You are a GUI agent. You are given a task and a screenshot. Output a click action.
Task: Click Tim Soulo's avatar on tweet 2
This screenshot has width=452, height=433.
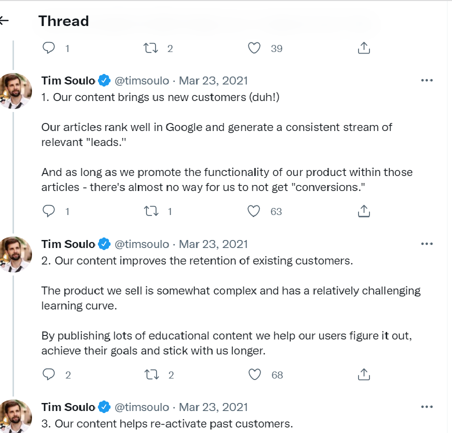[15, 254]
